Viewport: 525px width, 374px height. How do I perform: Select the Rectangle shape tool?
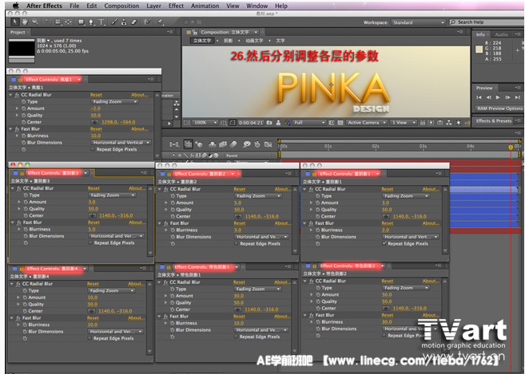coord(81,22)
